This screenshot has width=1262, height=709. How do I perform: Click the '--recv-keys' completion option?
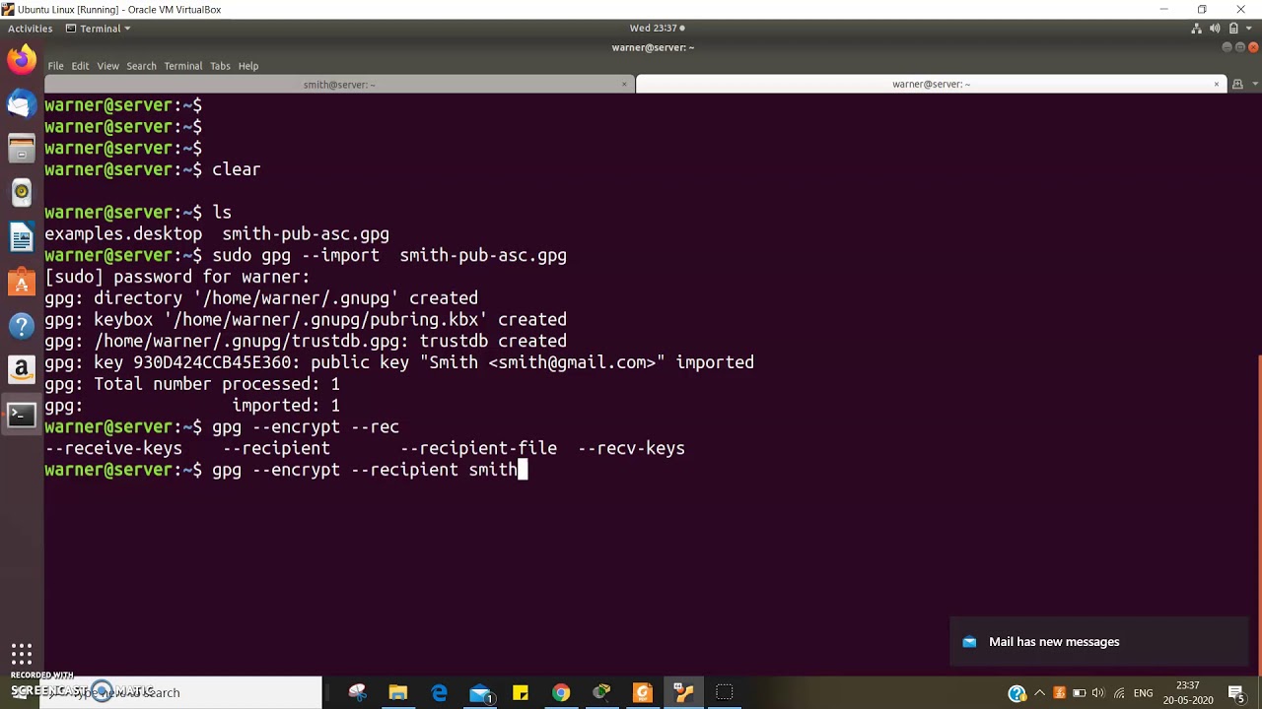coord(631,448)
